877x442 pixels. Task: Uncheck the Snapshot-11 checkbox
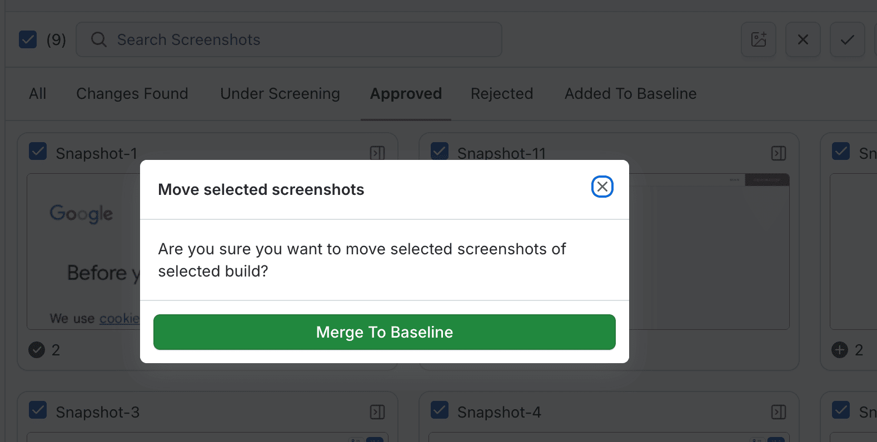pyautogui.click(x=440, y=151)
